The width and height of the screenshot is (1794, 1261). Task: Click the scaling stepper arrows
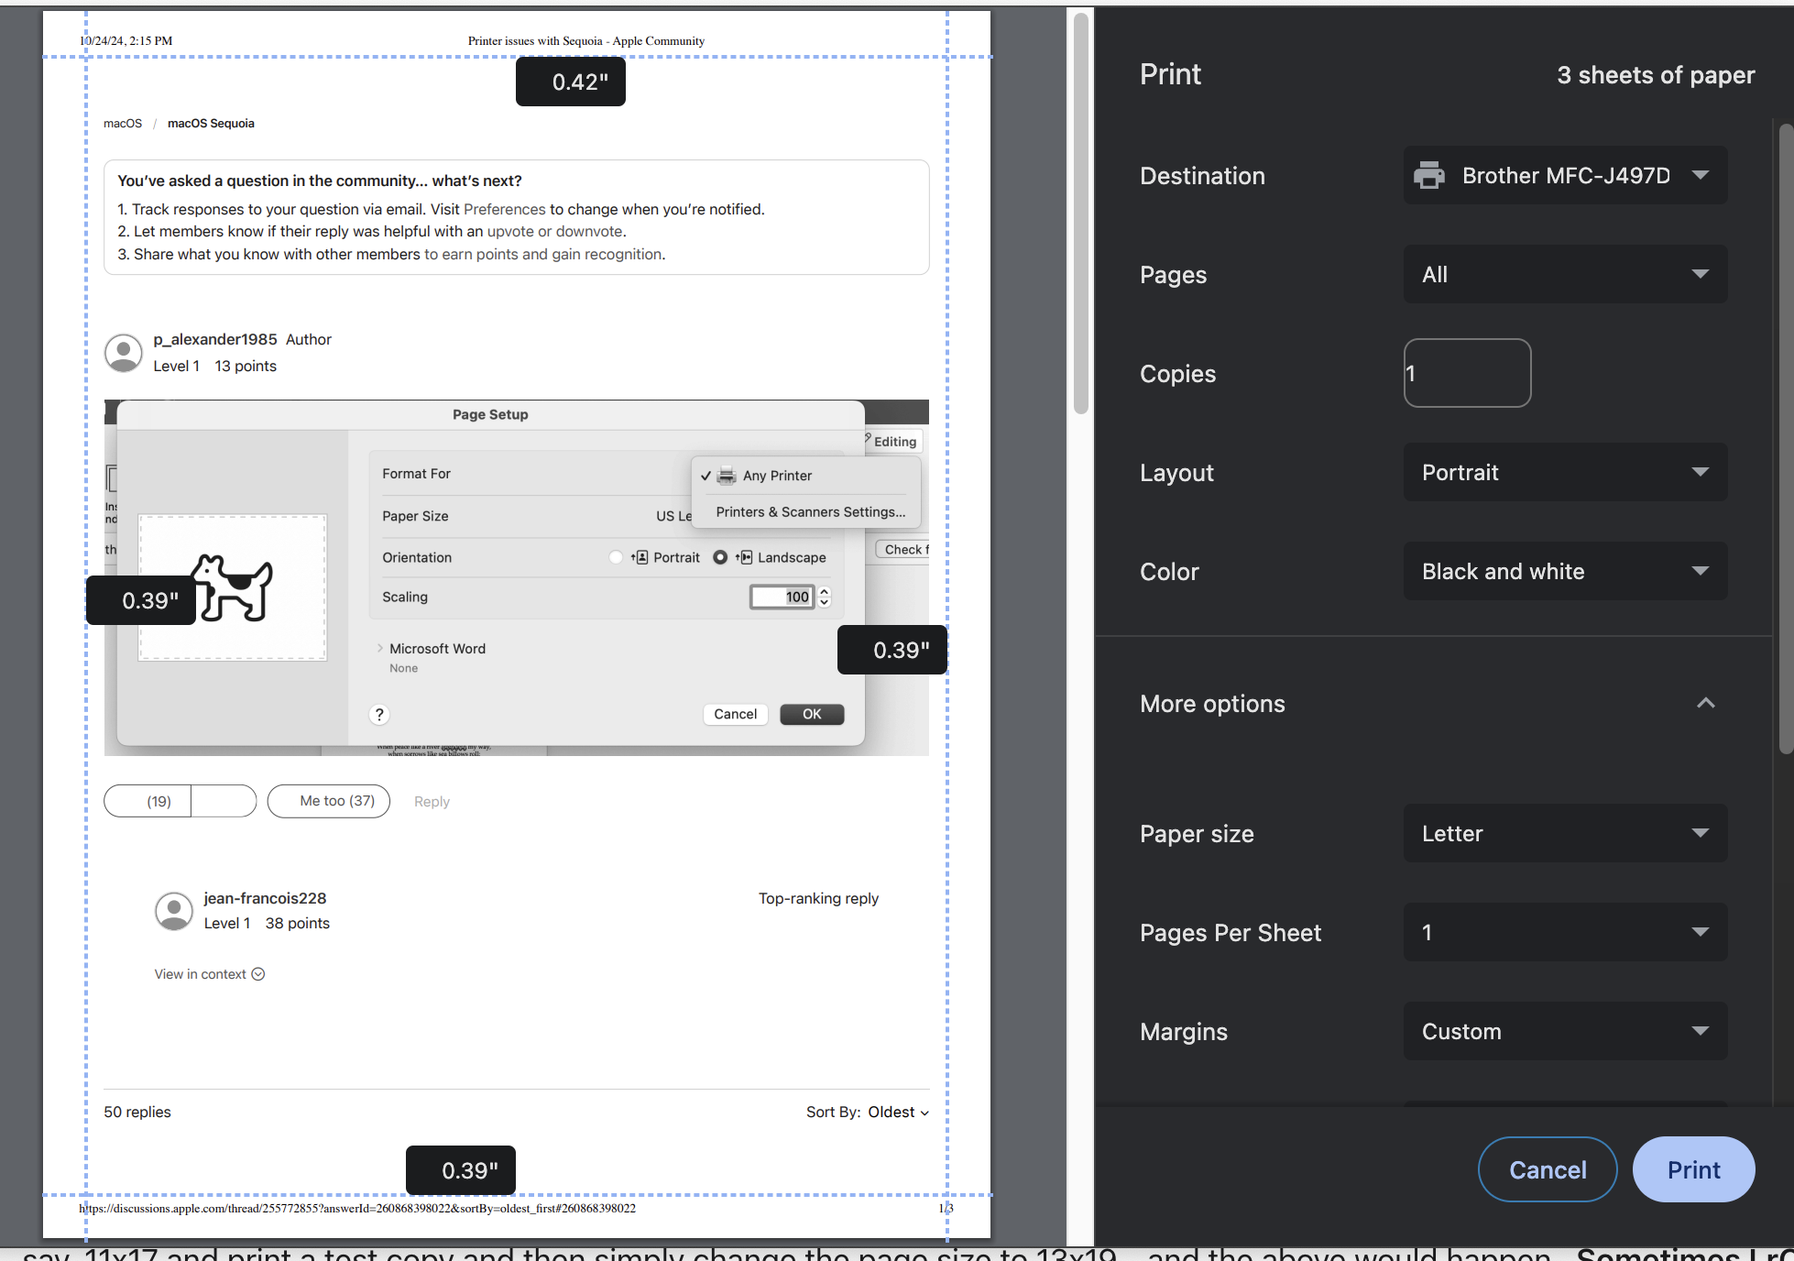pos(825,597)
